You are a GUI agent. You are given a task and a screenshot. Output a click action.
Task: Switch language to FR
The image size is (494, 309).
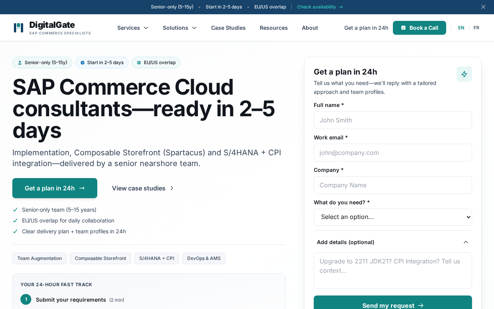click(x=476, y=28)
